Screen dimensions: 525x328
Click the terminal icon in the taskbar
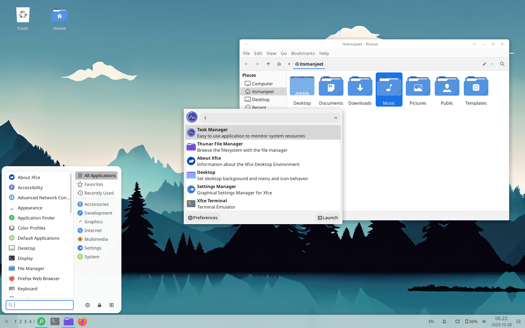(55, 321)
